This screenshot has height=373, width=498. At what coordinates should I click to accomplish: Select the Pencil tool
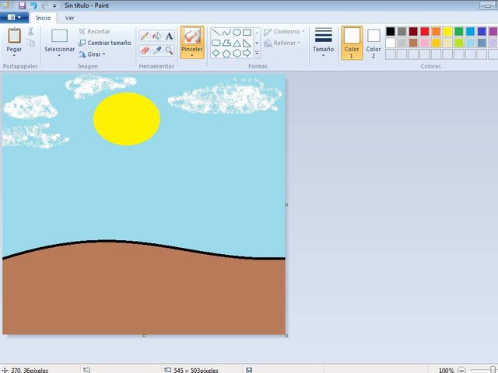coord(145,36)
